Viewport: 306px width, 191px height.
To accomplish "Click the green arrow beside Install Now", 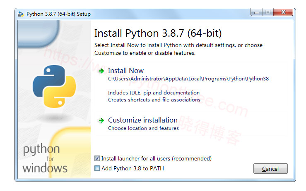I will point(101,71).
